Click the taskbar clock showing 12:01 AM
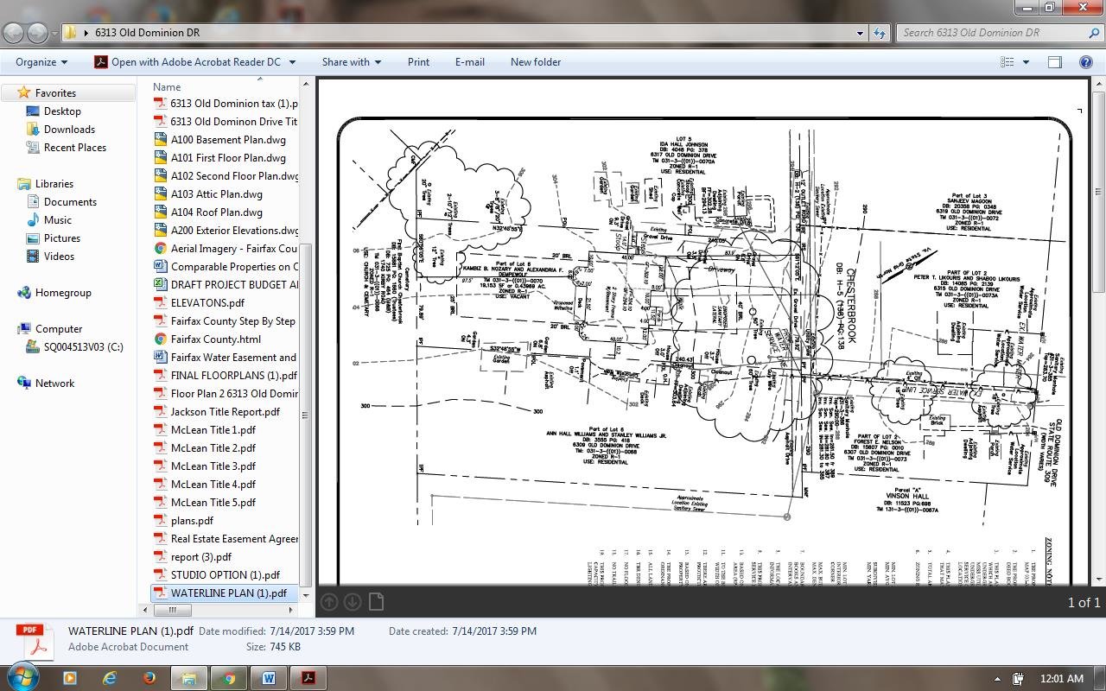1106x691 pixels. (x=1062, y=678)
